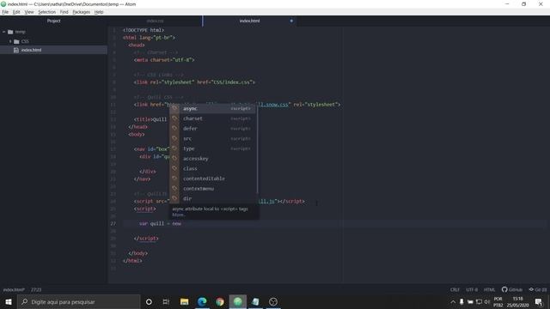Screen dimensions: 550x309
Task: Open OBS Studio from taskbar
Action: [x=273, y=301]
